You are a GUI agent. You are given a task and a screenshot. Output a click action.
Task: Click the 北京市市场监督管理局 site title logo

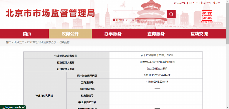click(x=50, y=13)
